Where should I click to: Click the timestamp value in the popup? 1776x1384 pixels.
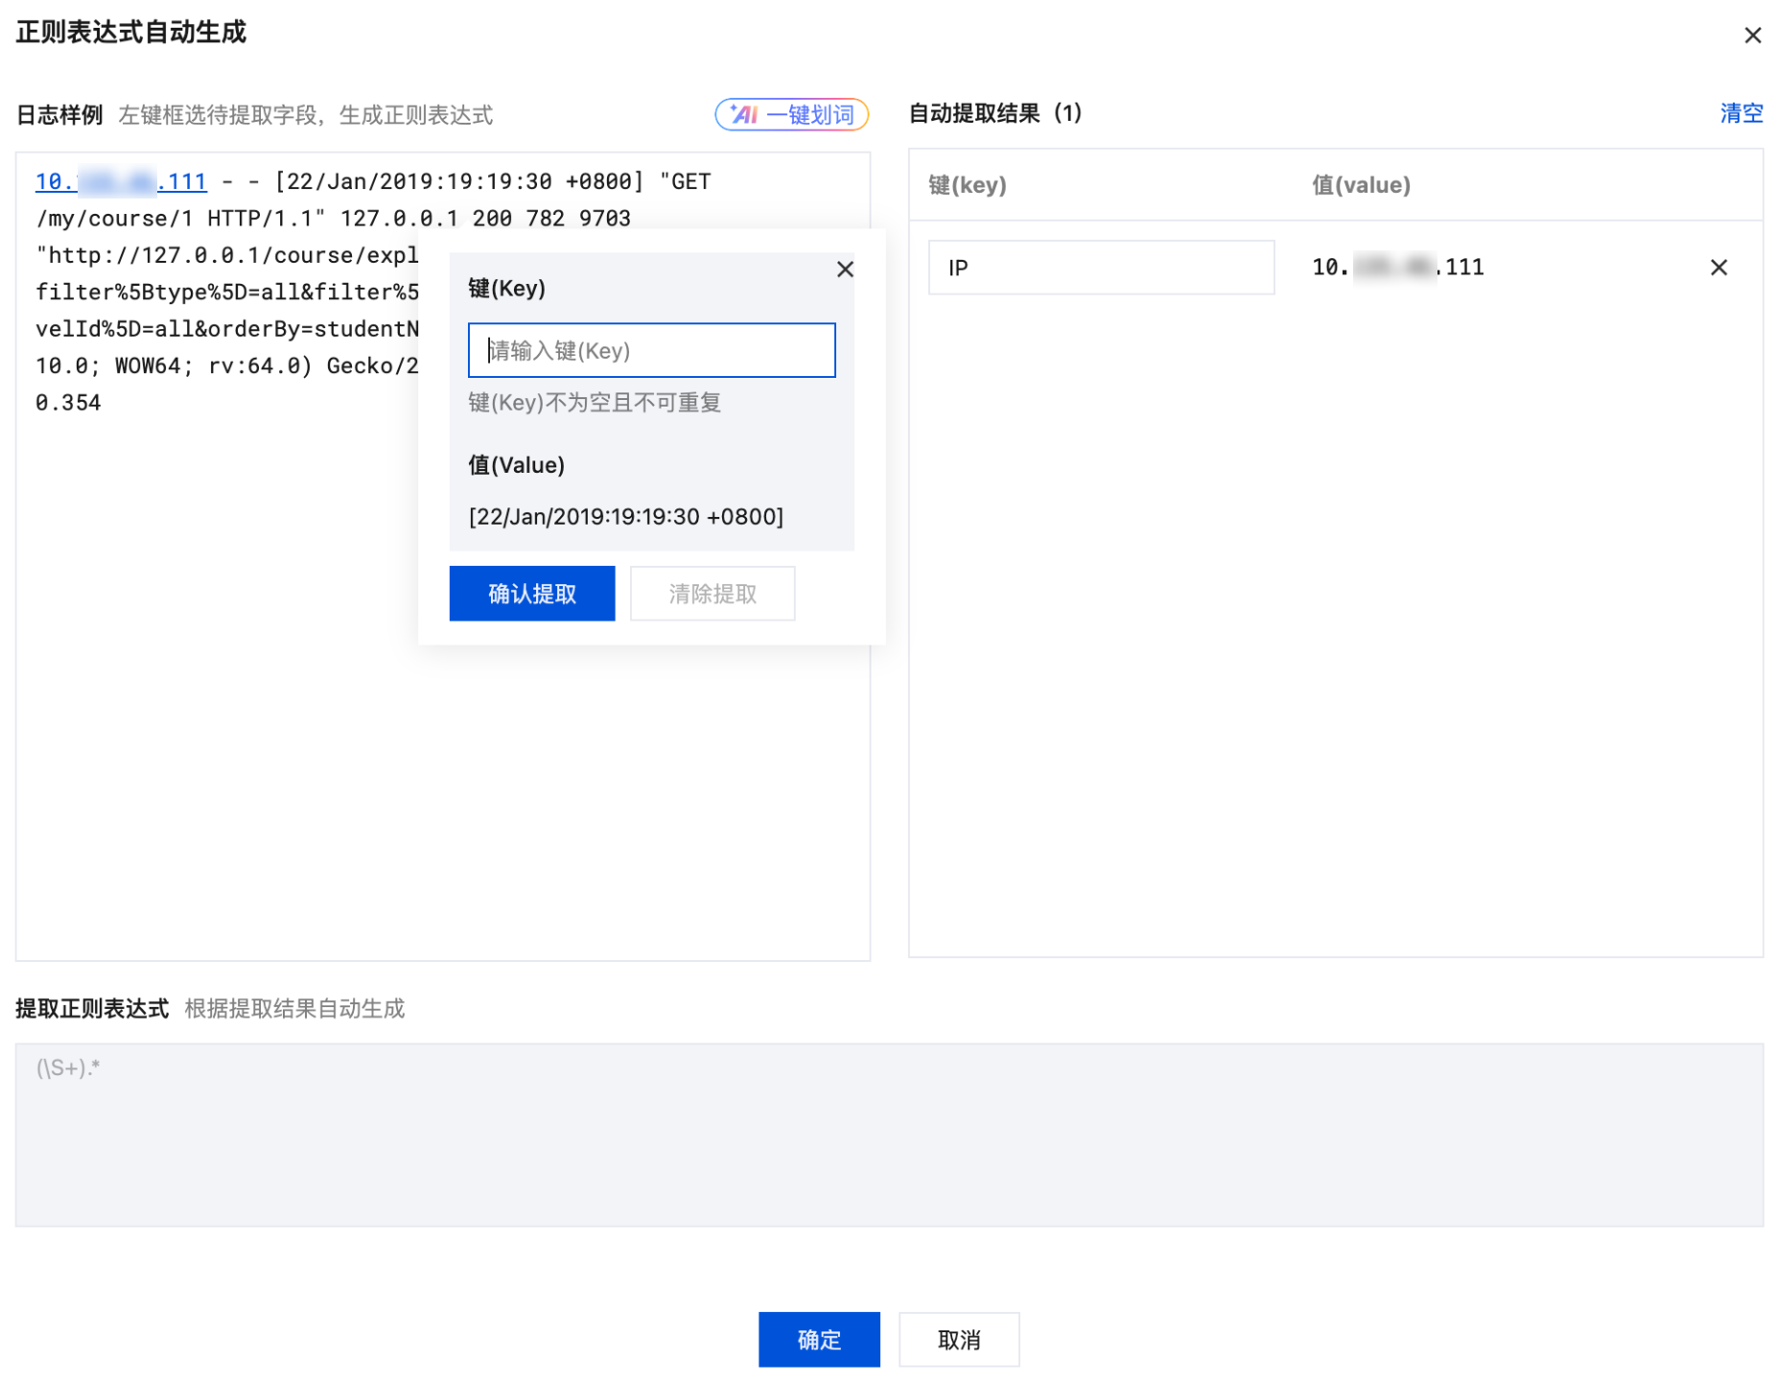click(x=626, y=517)
